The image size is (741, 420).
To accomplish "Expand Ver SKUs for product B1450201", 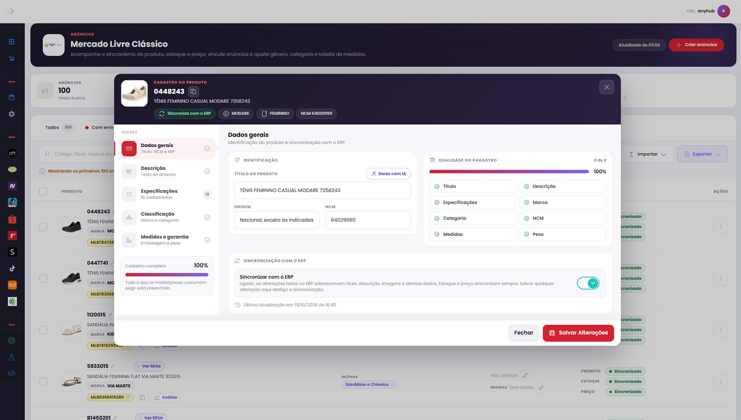I will [151, 417].
